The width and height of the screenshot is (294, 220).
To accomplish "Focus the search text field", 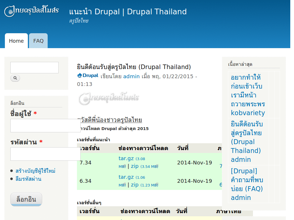I will pyautogui.click(x=34, y=68).
